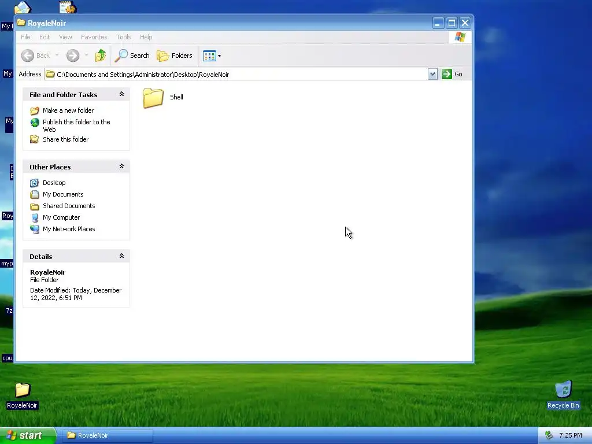This screenshot has height=444, width=592.
Task: Close the RoyaleNoir window
Action: 465,23
